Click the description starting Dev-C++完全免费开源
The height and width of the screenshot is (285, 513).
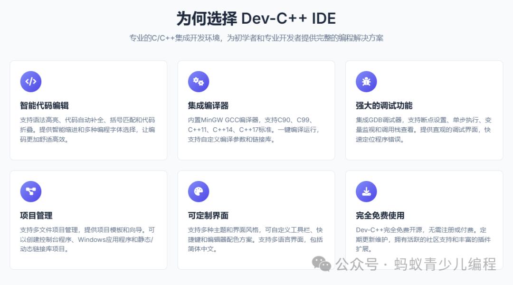point(423,239)
